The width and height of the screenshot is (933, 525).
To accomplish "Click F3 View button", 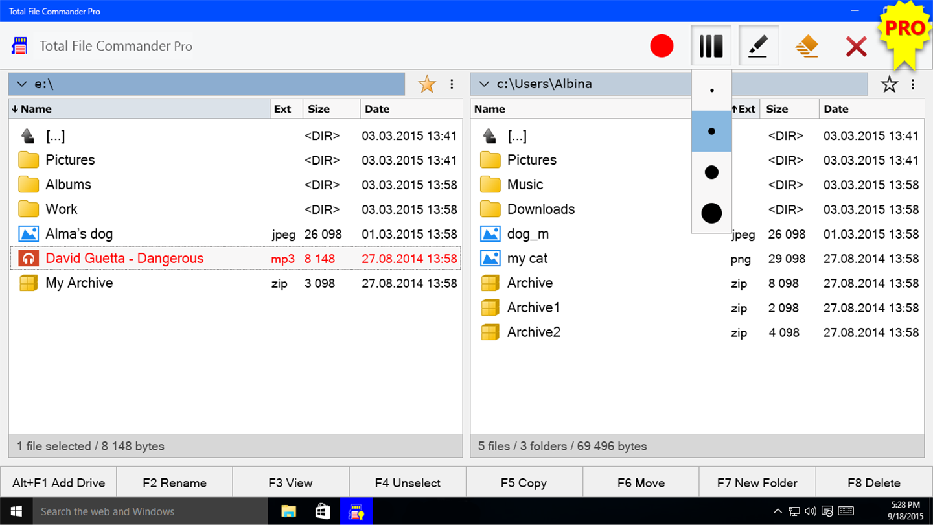I will click(291, 483).
